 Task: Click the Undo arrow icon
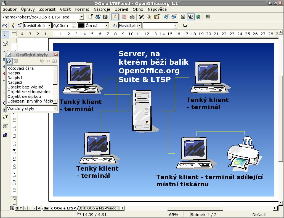(166, 17)
